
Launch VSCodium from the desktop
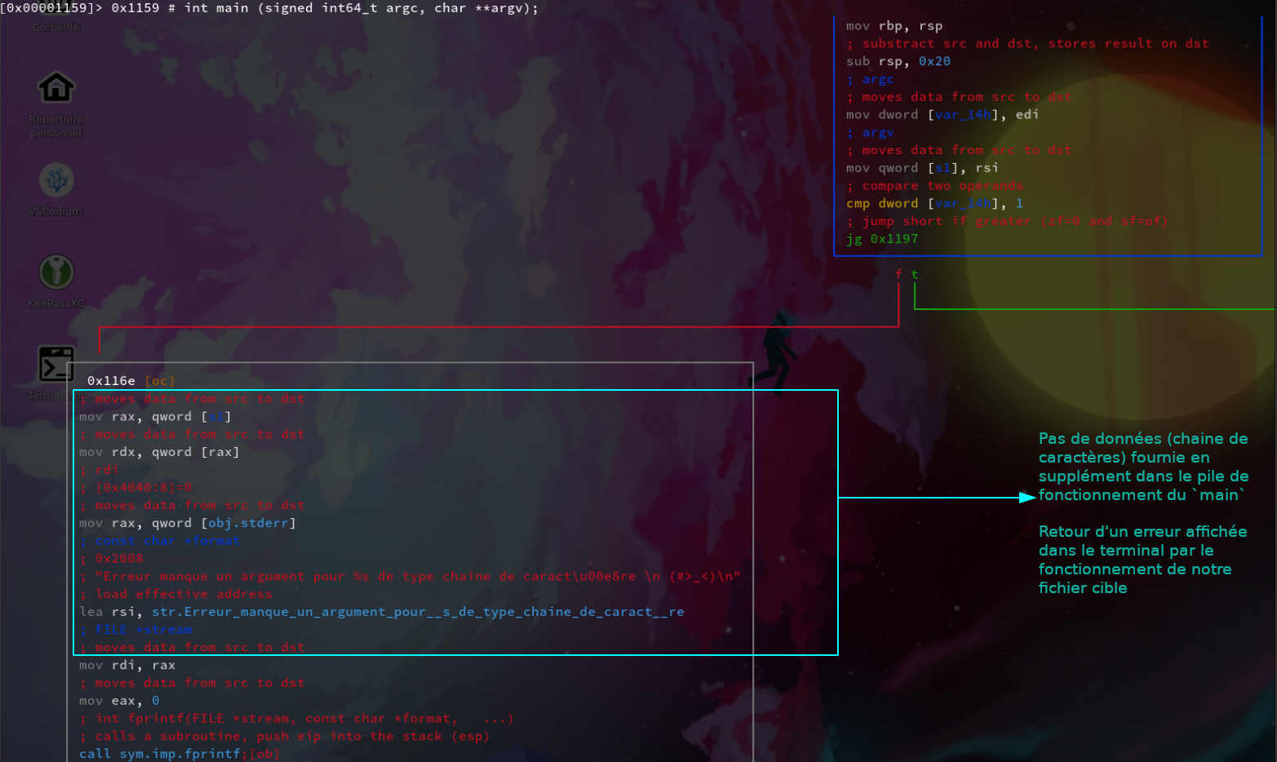tap(56, 180)
